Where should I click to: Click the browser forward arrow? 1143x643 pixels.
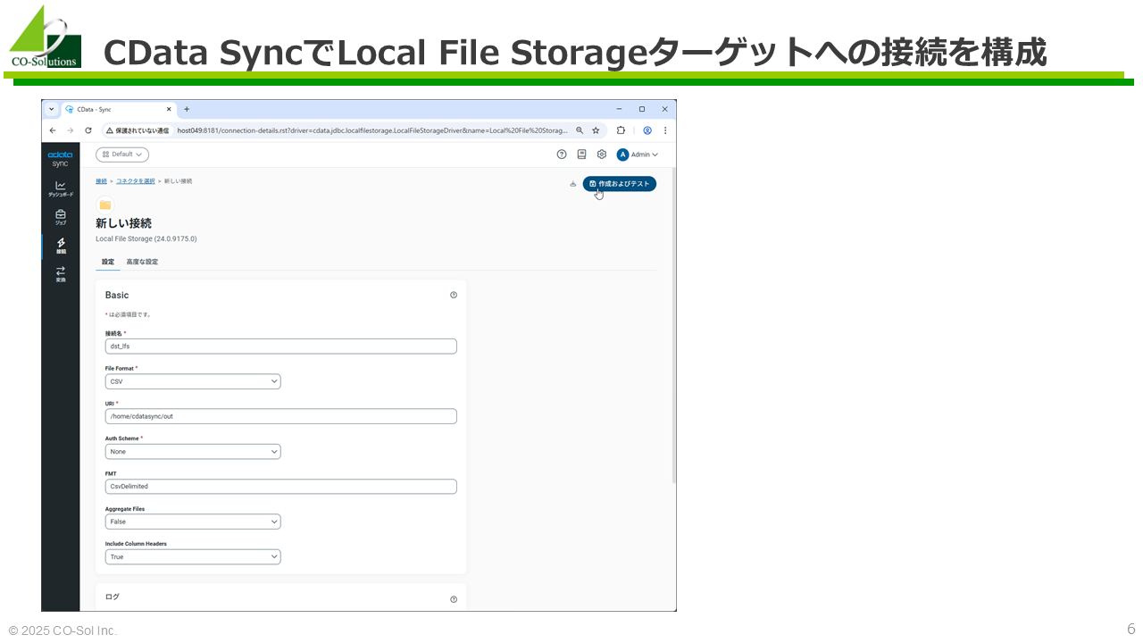70,130
